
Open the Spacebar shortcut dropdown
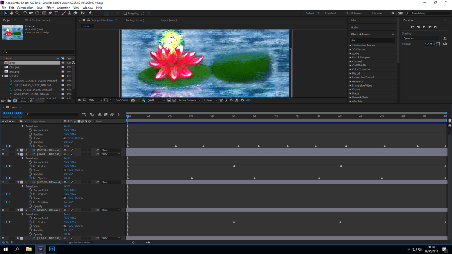coord(422,38)
